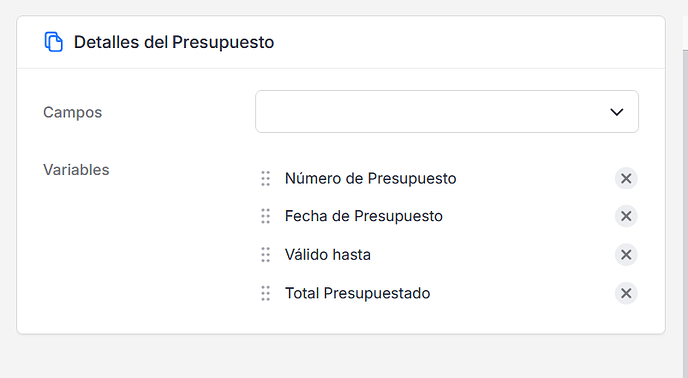Remove the Total Presupuestado variable

pyautogui.click(x=626, y=293)
